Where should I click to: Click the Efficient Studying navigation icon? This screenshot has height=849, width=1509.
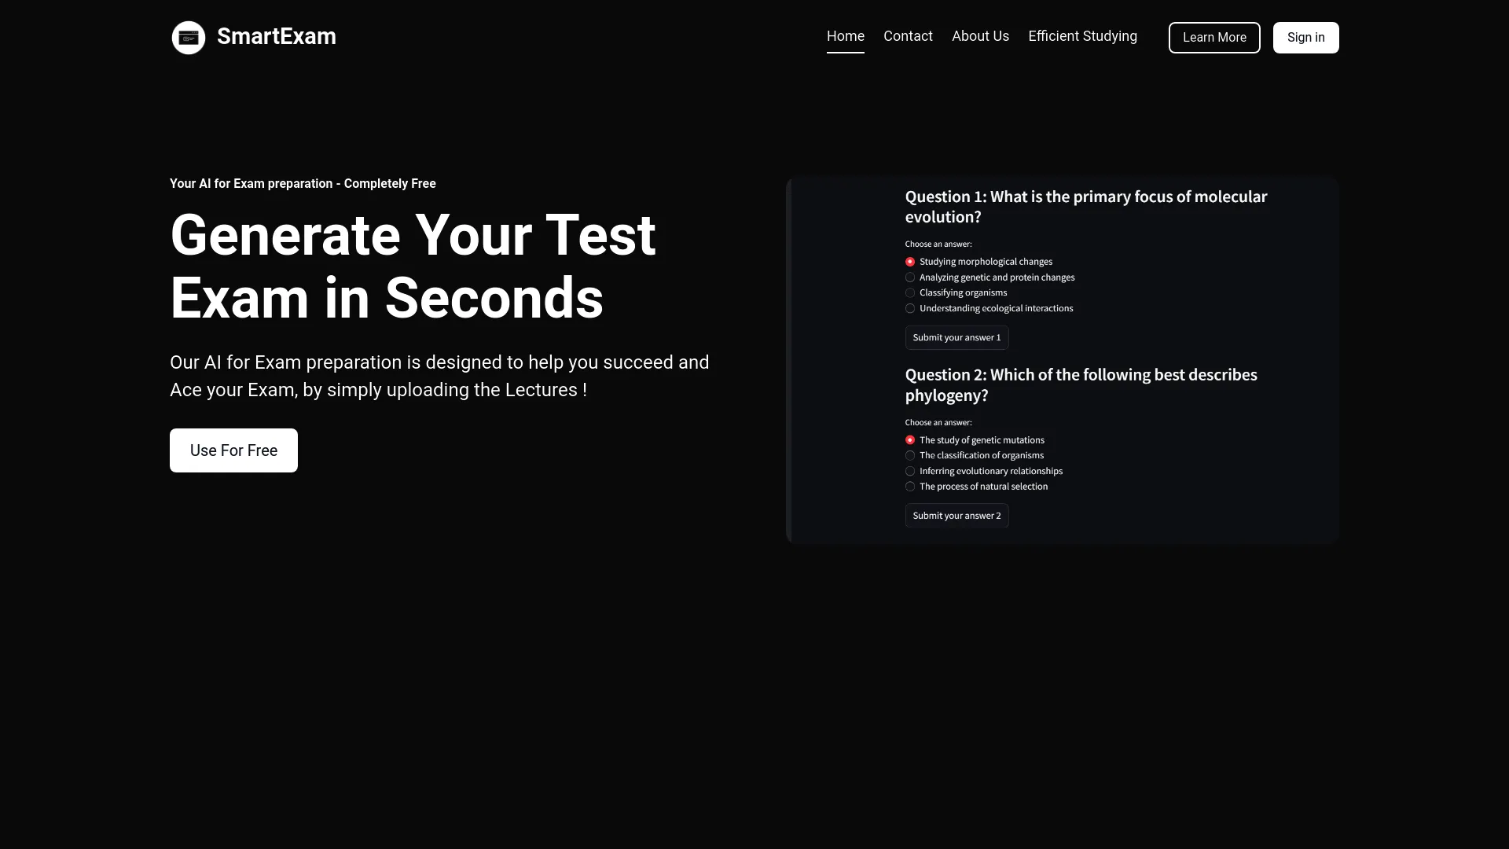coord(1083,36)
